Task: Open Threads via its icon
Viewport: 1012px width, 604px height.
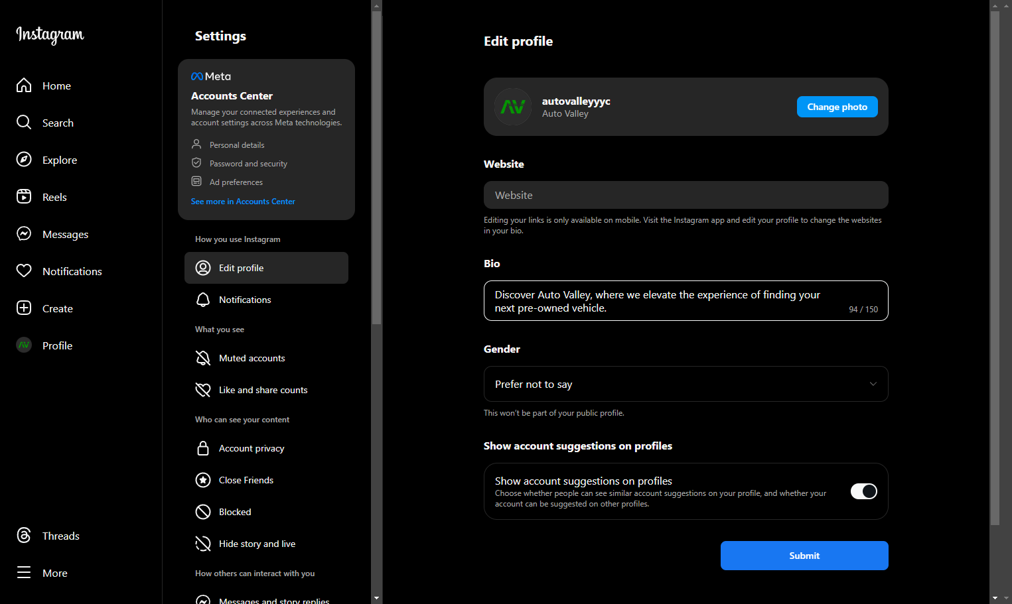Action: pos(24,536)
